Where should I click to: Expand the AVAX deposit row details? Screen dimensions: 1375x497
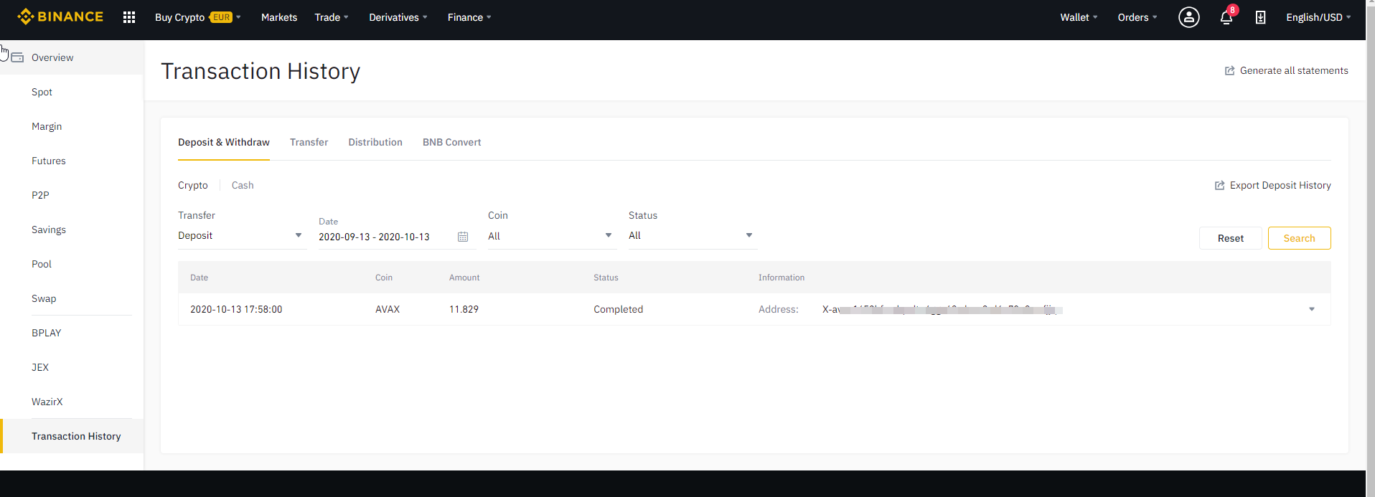click(x=1311, y=310)
